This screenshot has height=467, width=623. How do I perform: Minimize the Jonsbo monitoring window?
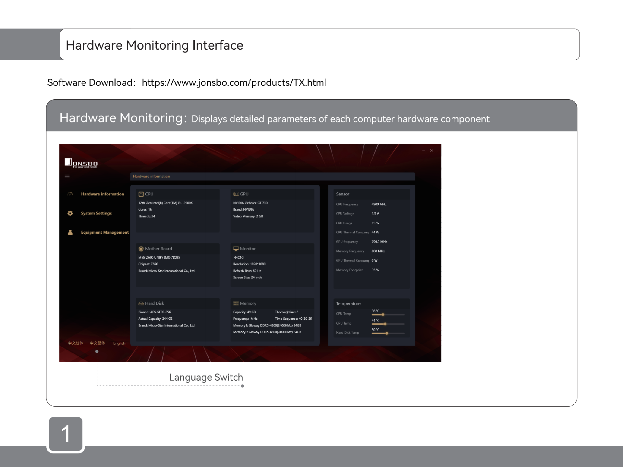pyautogui.click(x=423, y=151)
